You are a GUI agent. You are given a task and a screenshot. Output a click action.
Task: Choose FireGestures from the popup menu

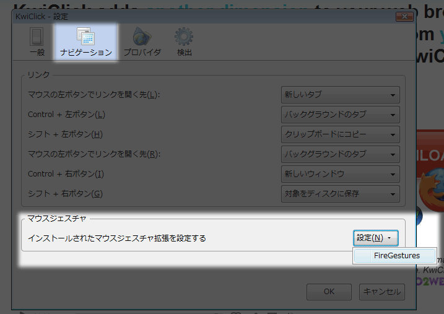[394, 256]
